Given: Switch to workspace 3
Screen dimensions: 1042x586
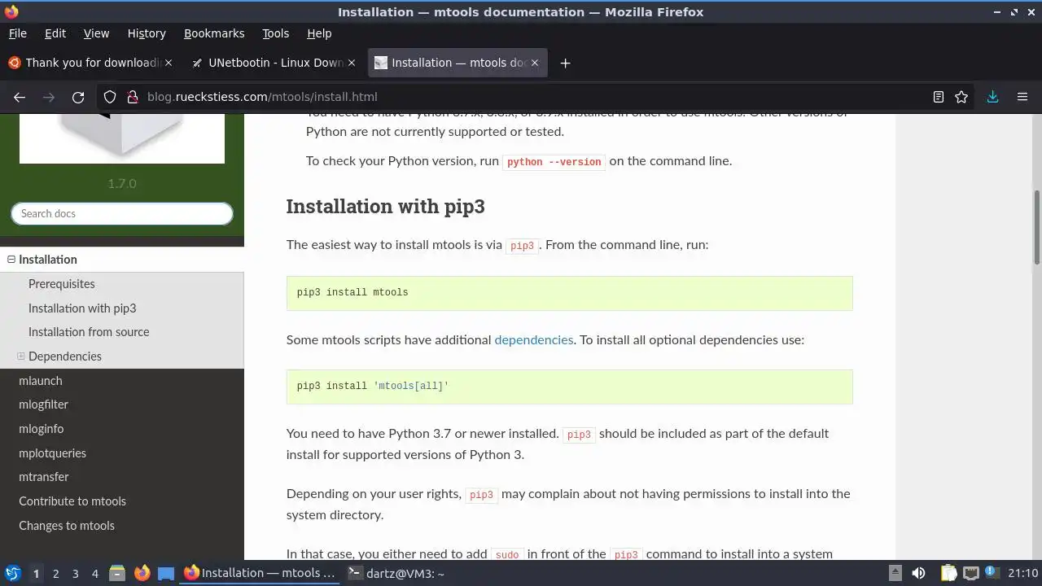Looking at the screenshot, I should coord(75,574).
